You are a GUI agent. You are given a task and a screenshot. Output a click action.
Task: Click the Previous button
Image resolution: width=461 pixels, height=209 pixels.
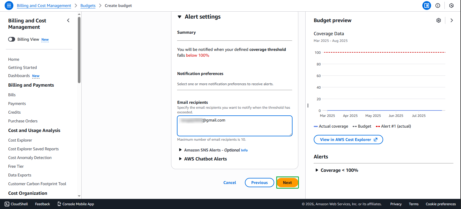259,183
